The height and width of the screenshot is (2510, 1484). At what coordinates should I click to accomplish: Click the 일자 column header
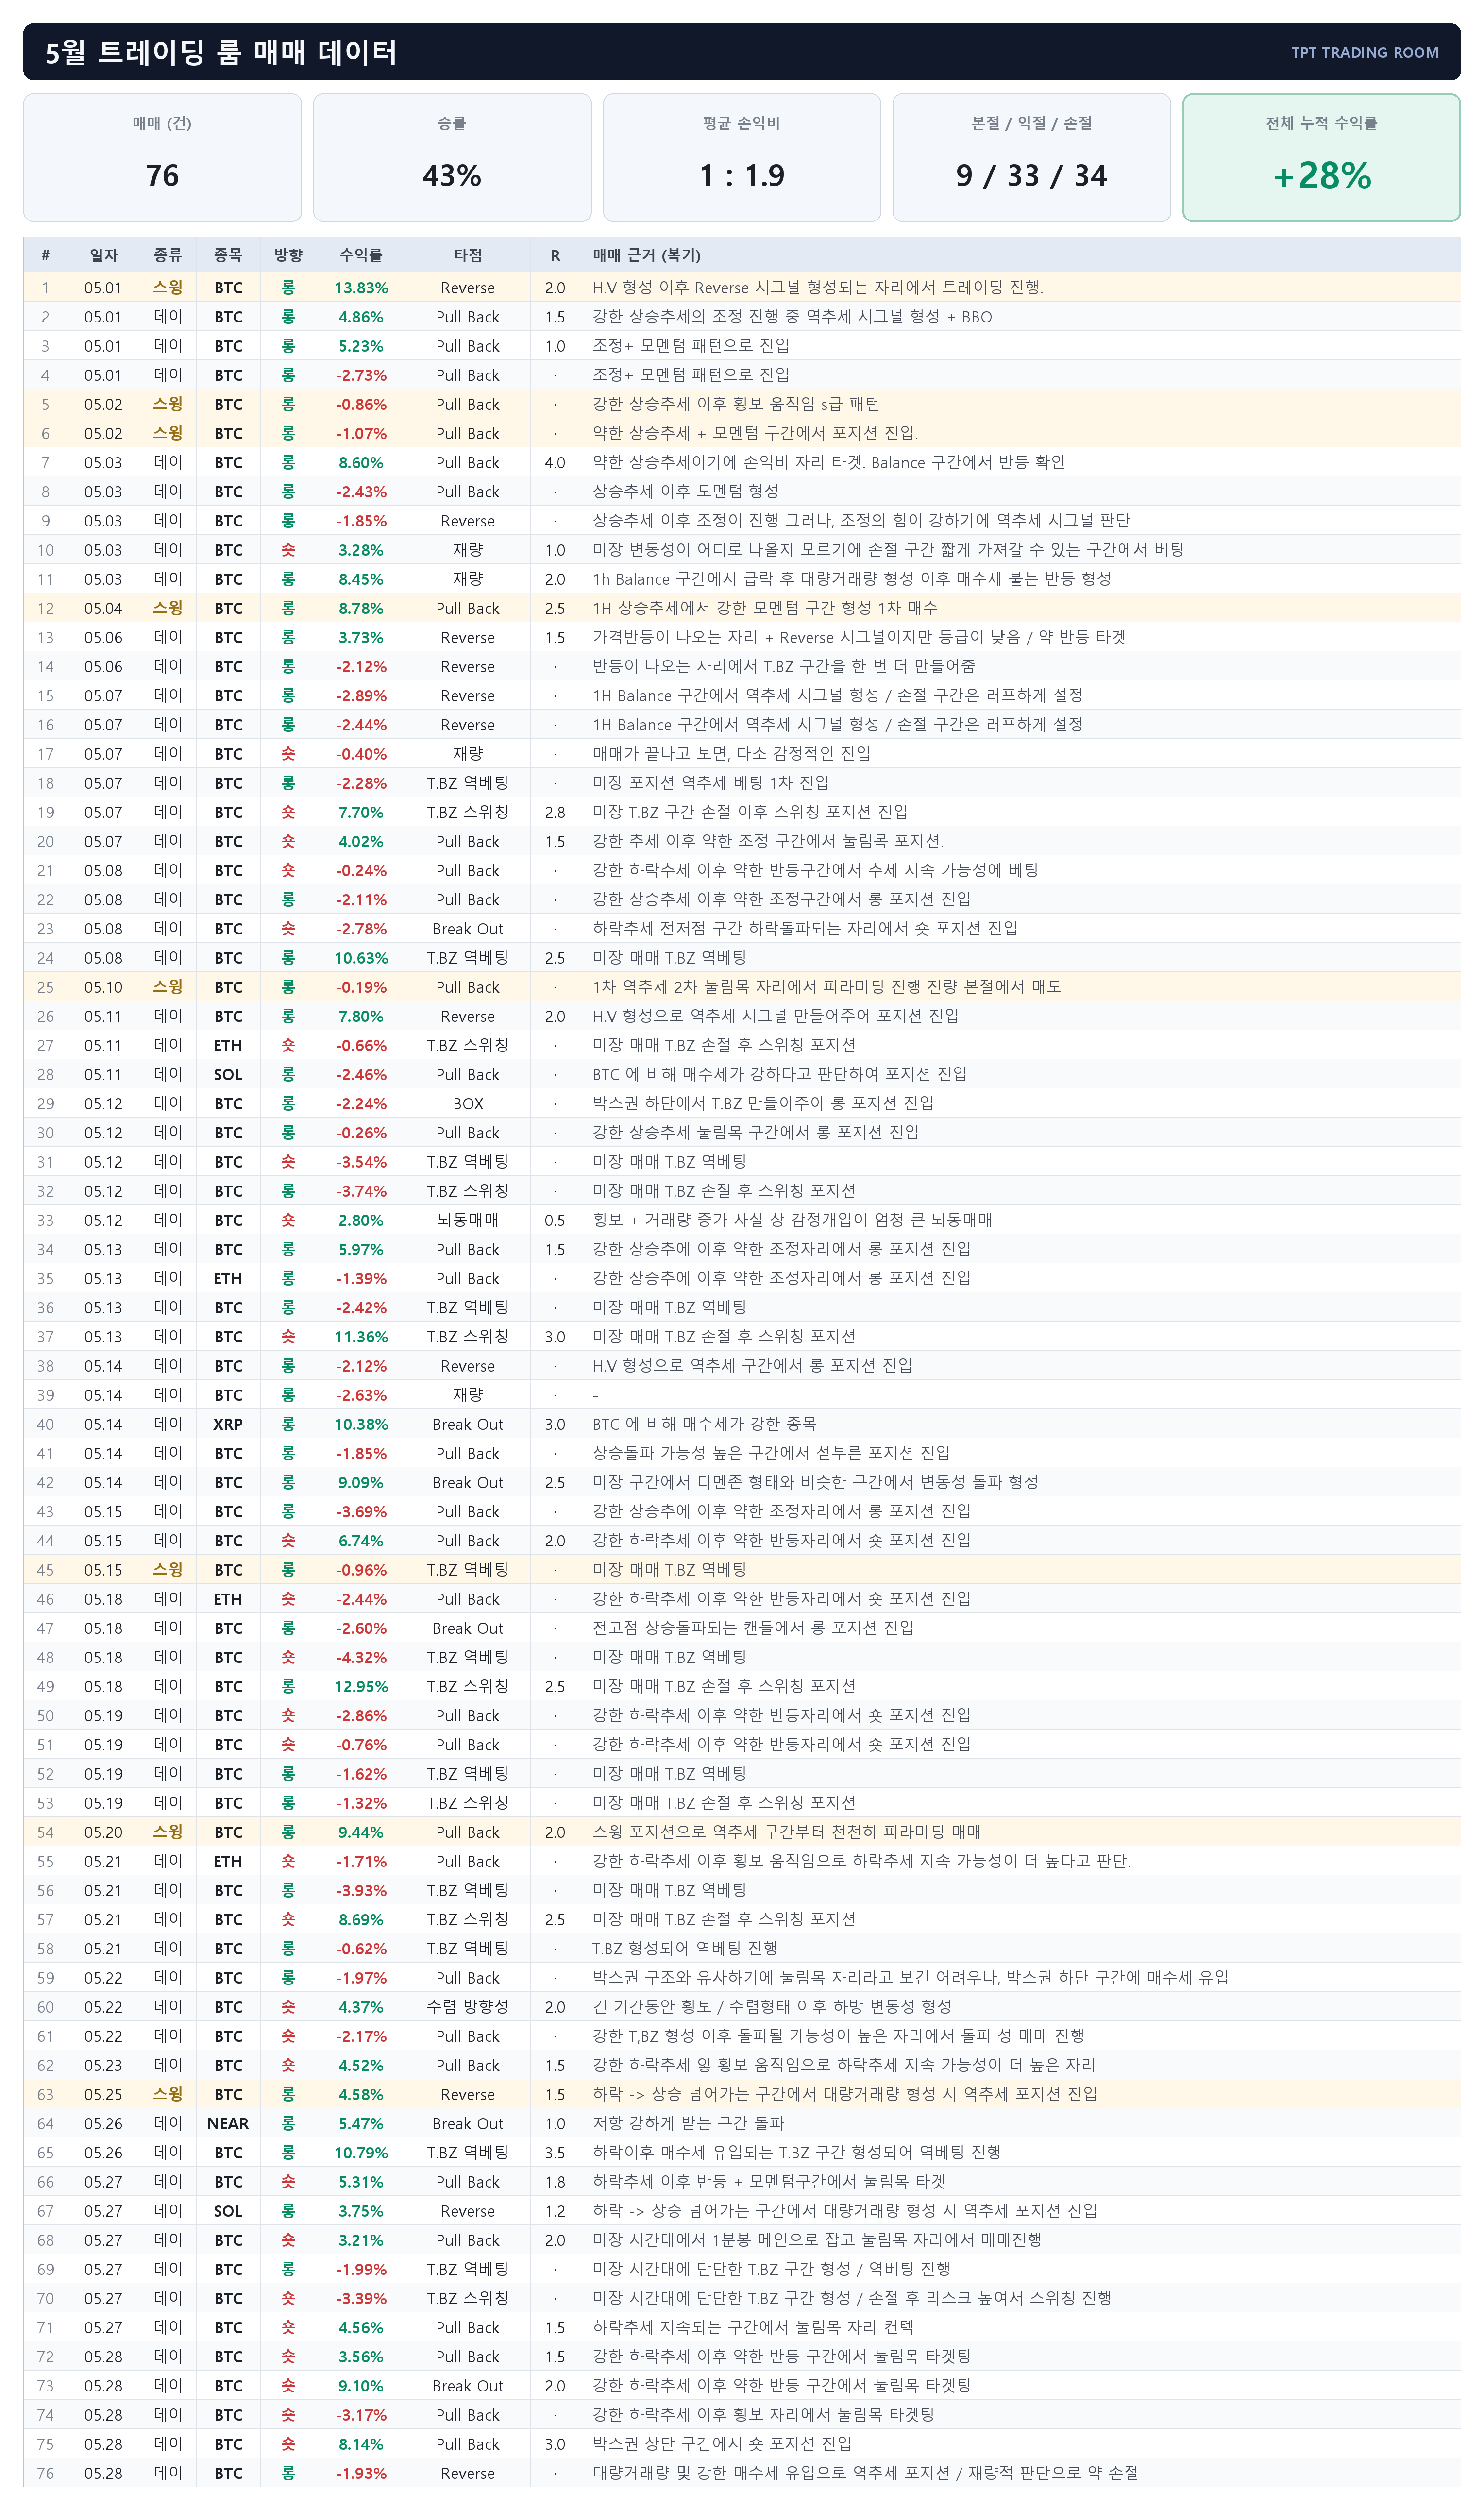[x=103, y=255]
